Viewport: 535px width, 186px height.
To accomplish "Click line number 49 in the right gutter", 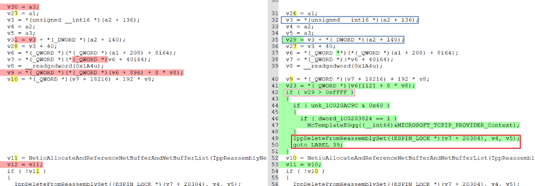I will click(x=274, y=138).
